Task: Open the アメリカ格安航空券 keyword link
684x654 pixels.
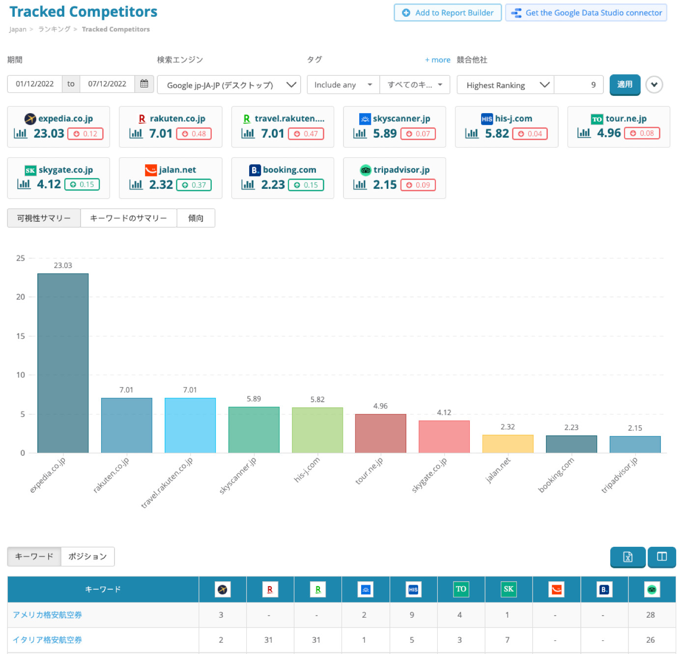Action: pyautogui.click(x=47, y=615)
